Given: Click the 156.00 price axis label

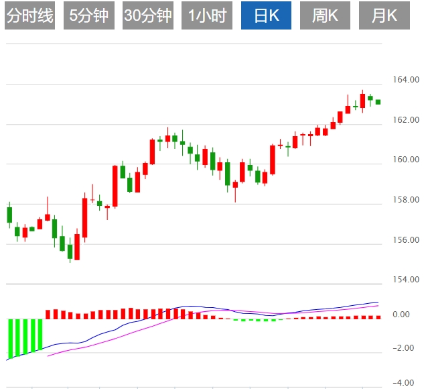Looking at the screenshot, I should (406, 239).
